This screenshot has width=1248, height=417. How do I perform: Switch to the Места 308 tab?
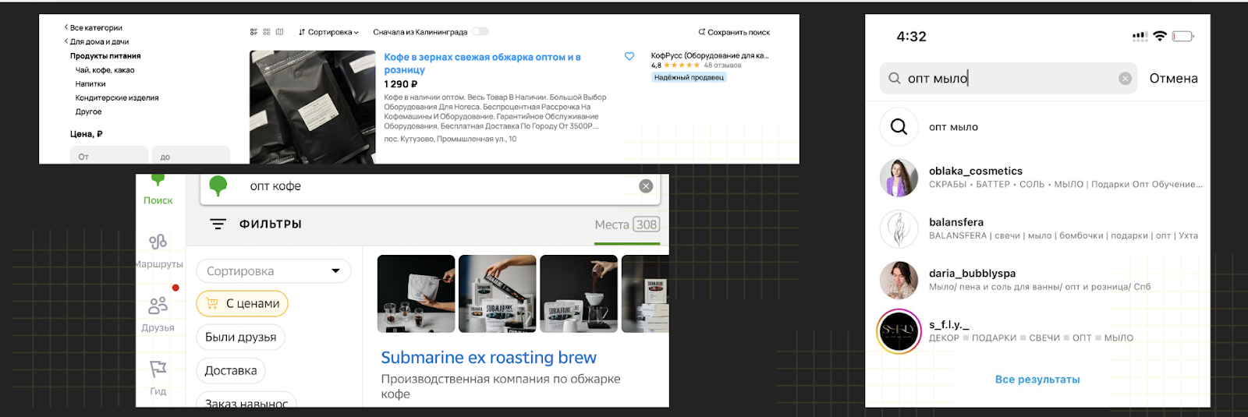[x=627, y=224]
